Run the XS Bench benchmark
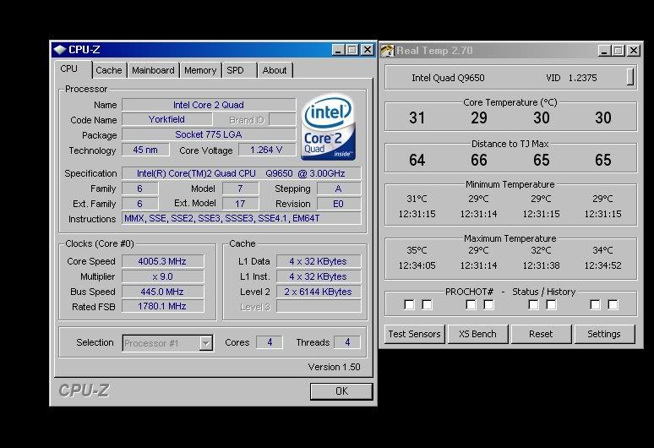Viewport: 654px width, 448px height. (477, 334)
